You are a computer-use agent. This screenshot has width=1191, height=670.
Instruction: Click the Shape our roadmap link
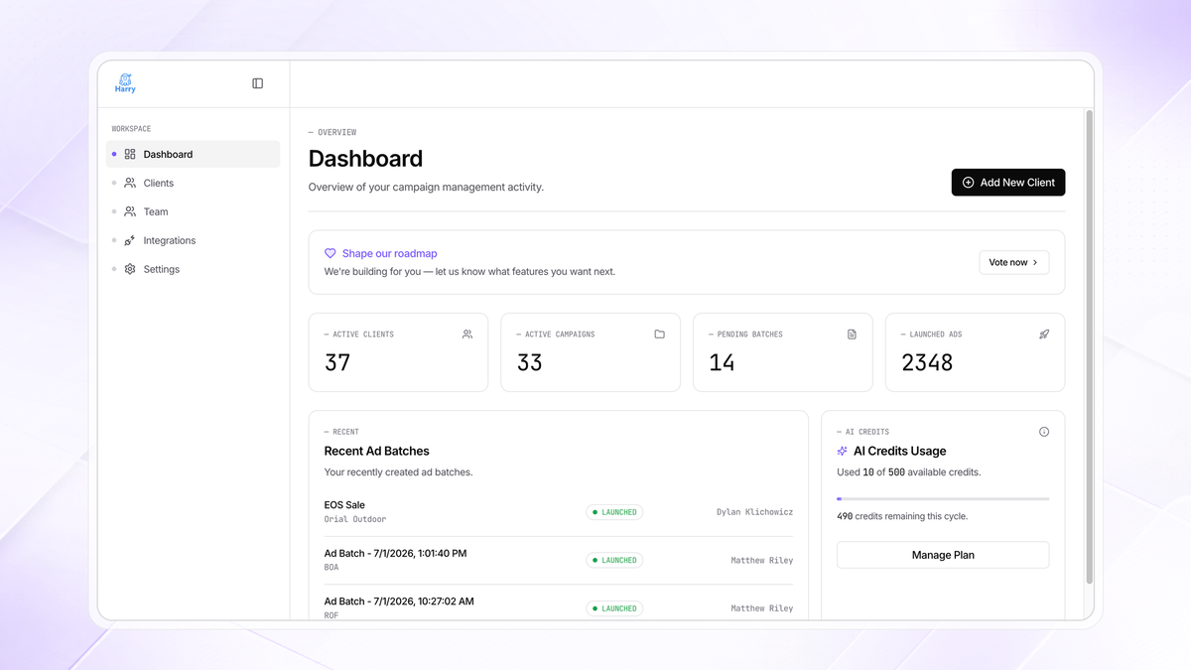point(389,253)
